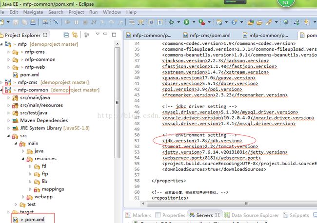Screen dimensions: 317x223
Task: Click the Print toolbar icon
Action: [33, 22]
